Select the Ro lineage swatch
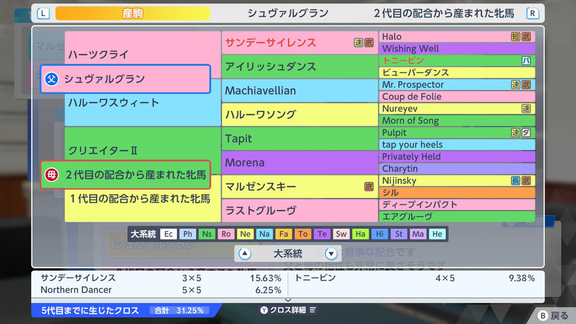This screenshot has height=324, width=576. (226, 234)
